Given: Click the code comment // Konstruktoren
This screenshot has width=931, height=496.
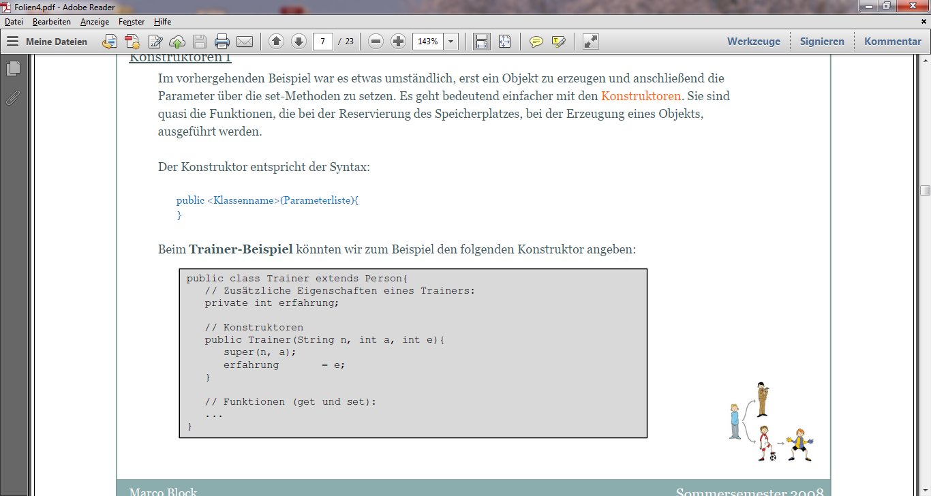Looking at the screenshot, I should pyautogui.click(x=254, y=328).
